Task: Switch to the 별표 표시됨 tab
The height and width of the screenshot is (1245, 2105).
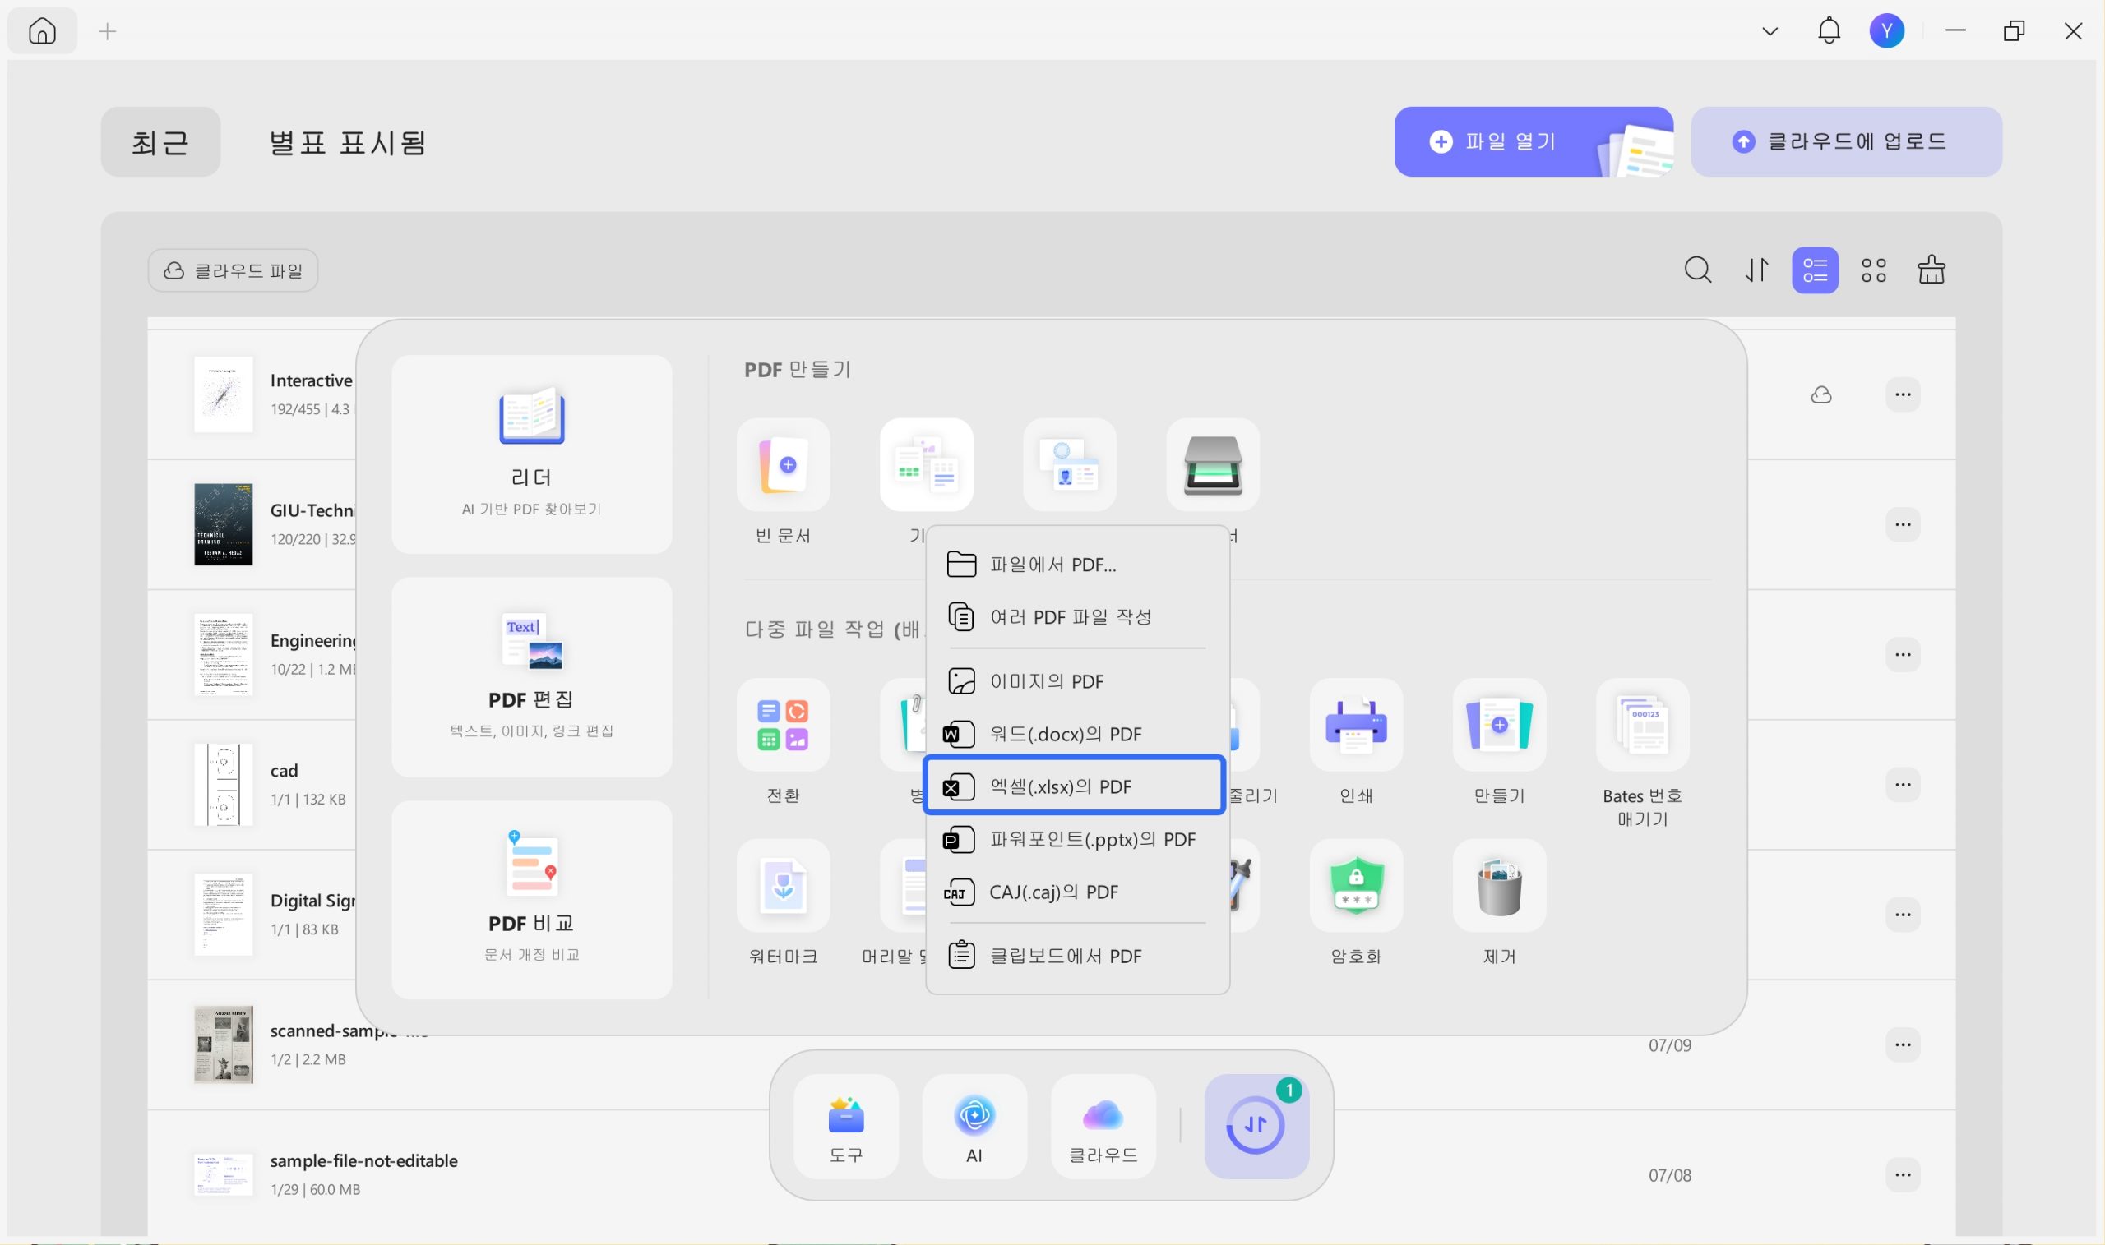Action: click(347, 143)
